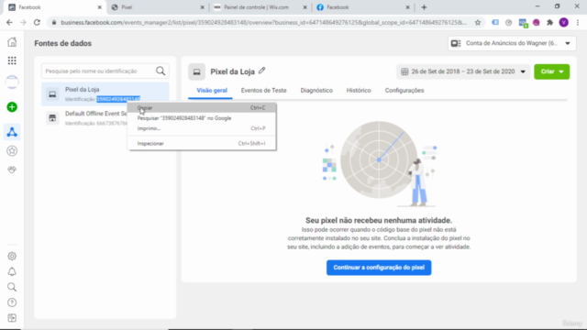This screenshot has width=587, height=330.
Task: Close the Wix.com browser tab
Action: pyautogui.click(x=305, y=7)
